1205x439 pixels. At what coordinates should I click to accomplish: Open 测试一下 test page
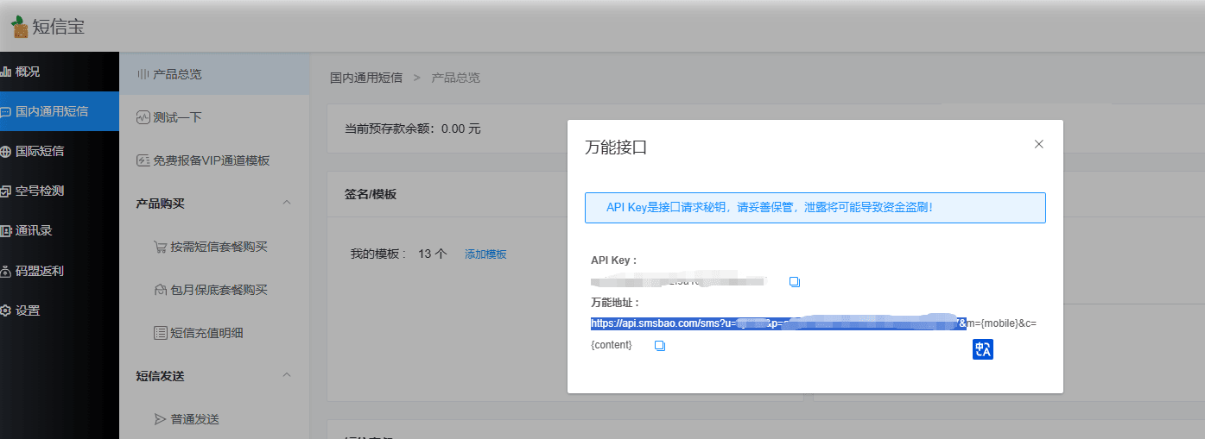[x=177, y=117]
